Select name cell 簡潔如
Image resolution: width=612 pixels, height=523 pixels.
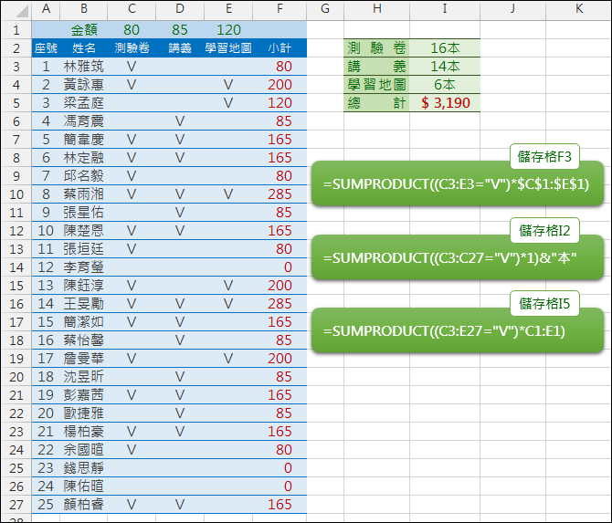click(x=84, y=322)
